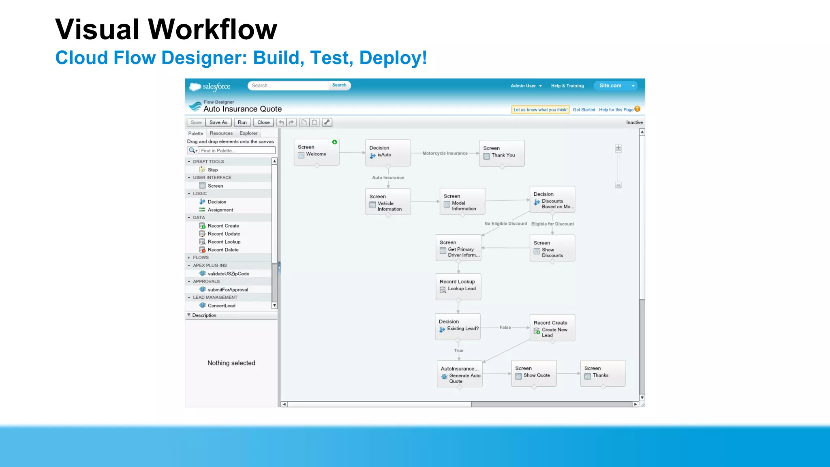The height and width of the screenshot is (467, 830).
Task: Open the Help & Training link
Action: tap(567, 86)
